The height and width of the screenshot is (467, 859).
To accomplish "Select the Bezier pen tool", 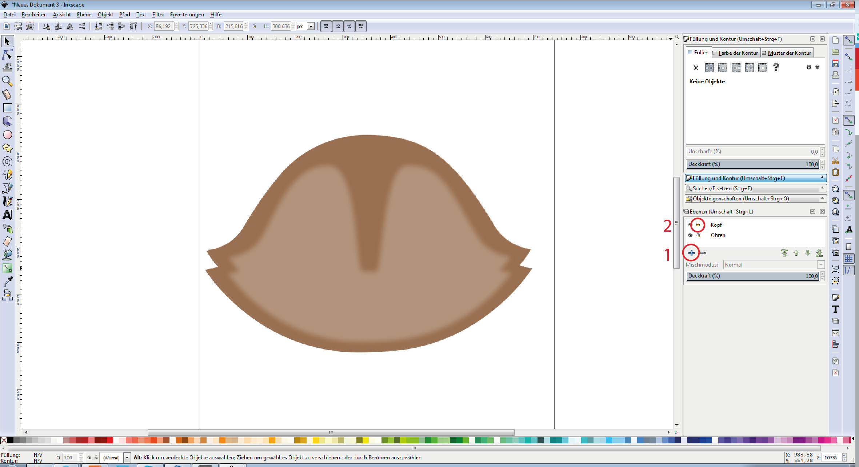I will [x=7, y=188].
